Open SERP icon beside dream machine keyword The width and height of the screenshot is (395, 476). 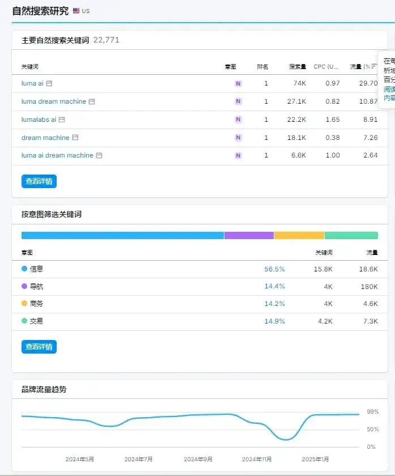click(75, 138)
